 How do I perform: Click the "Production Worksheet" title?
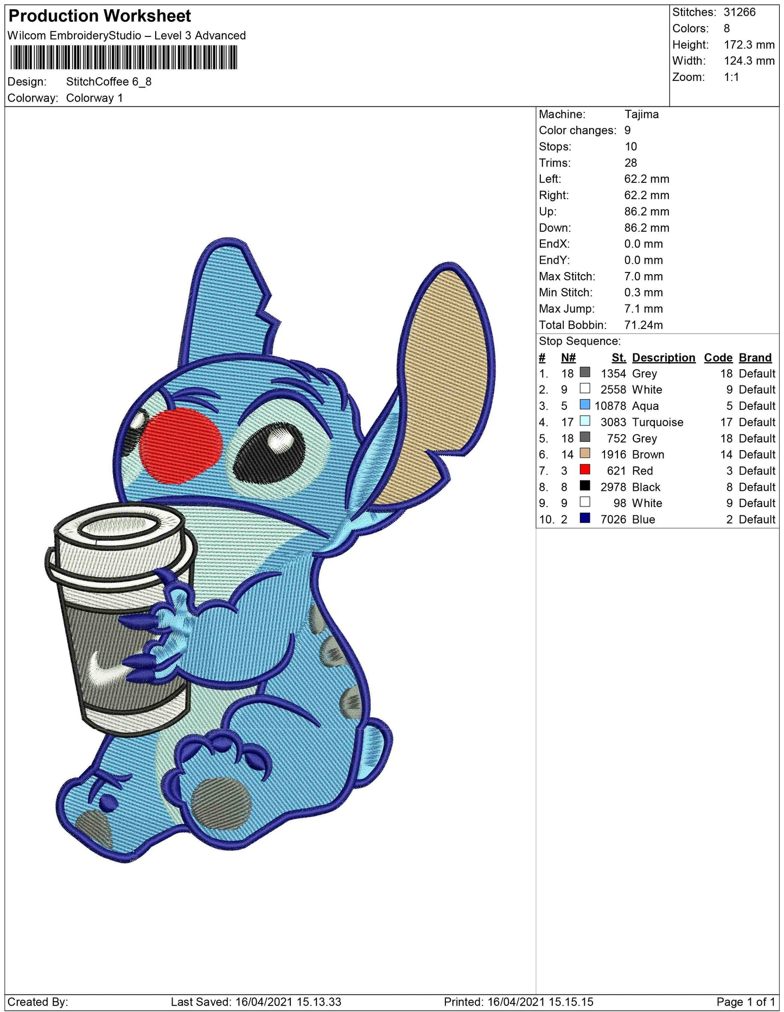pos(100,16)
